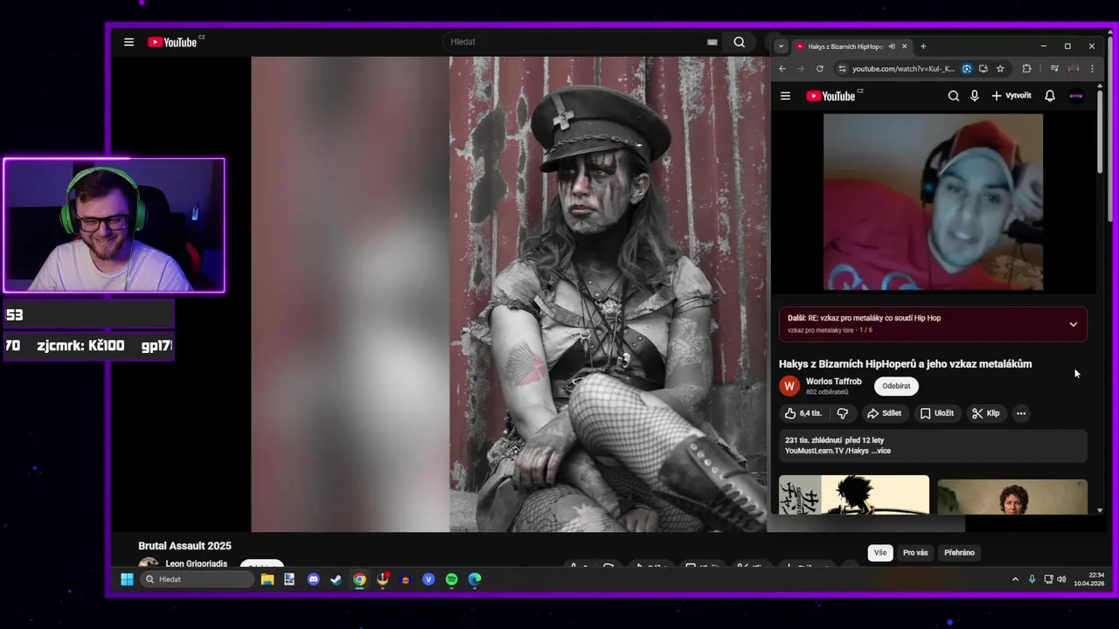The height and width of the screenshot is (629, 1119).
Task: Open Google Lens search icon in address bar
Action: (x=967, y=69)
